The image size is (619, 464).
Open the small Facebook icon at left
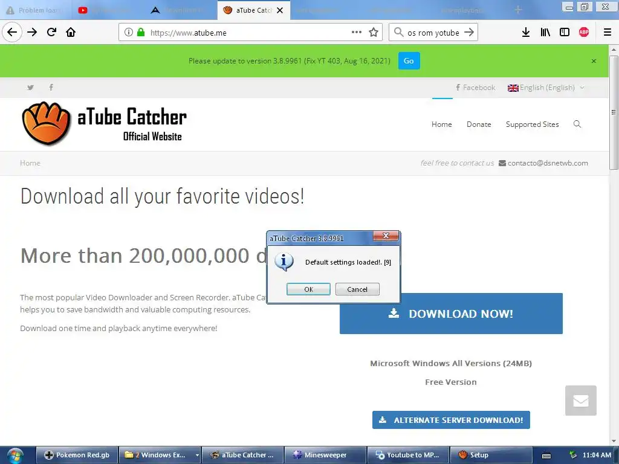(x=51, y=87)
